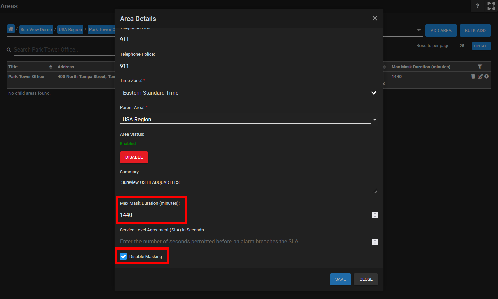The height and width of the screenshot is (299, 498).
Task: Uncheck the Disable Masking checkbox
Action: 124,257
